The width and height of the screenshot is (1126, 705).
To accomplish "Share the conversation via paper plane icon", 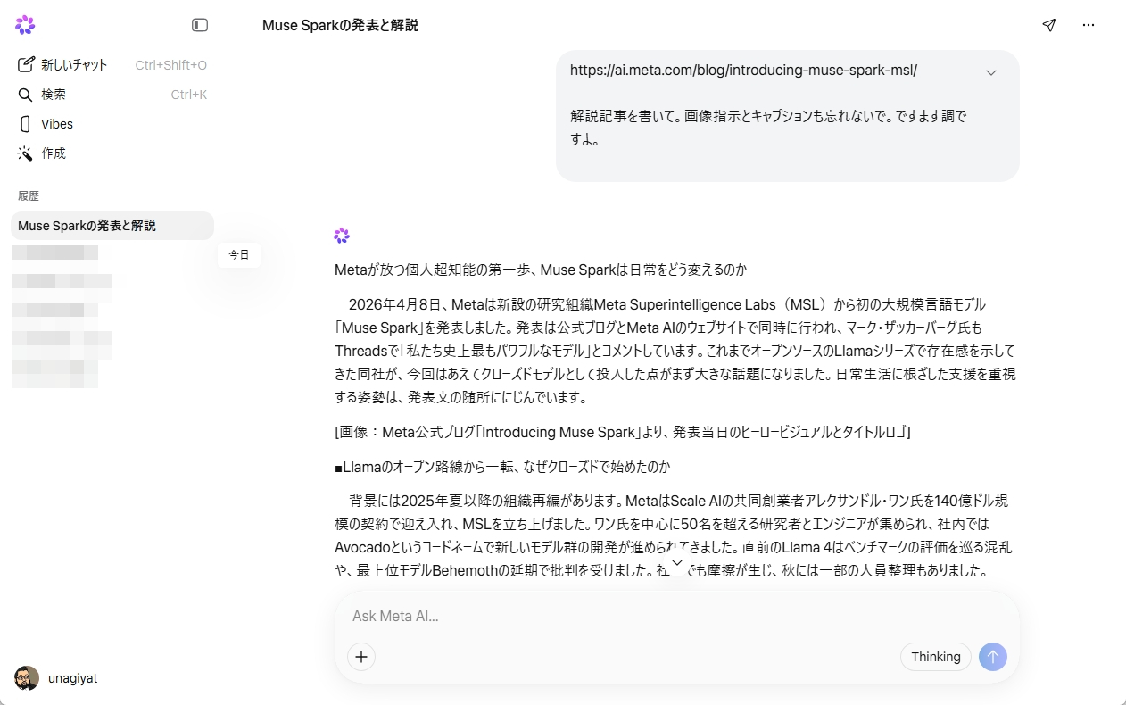I will coord(1048,25).
